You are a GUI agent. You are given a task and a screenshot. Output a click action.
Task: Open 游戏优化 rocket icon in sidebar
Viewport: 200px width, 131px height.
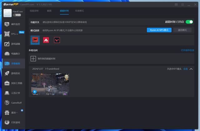[12, 73]
